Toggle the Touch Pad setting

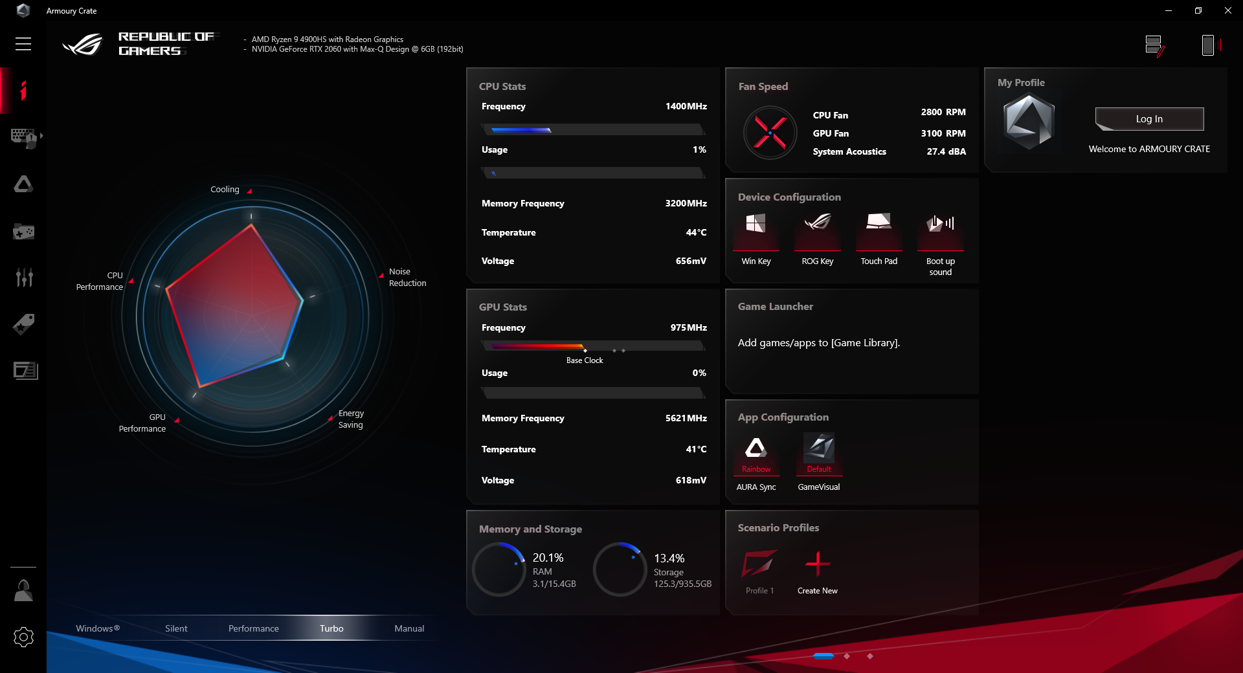pyautogui.click(x=879, y=239)
